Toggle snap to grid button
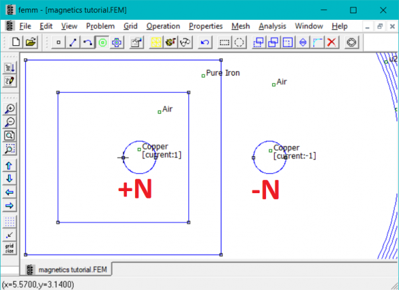Screen dimensions: 399x290 pos(10,235)
